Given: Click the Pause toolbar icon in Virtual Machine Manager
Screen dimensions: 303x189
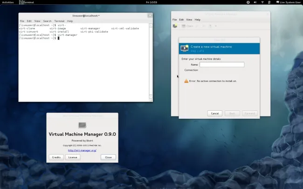Looking at the screenshot, I should 204,26.
